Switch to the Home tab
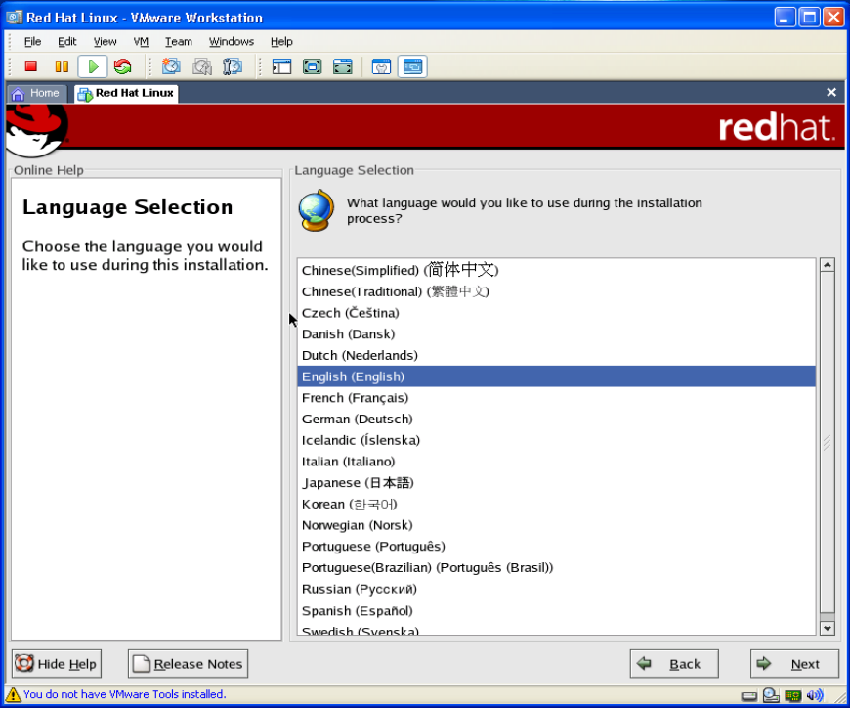 (x=36, y=93)
